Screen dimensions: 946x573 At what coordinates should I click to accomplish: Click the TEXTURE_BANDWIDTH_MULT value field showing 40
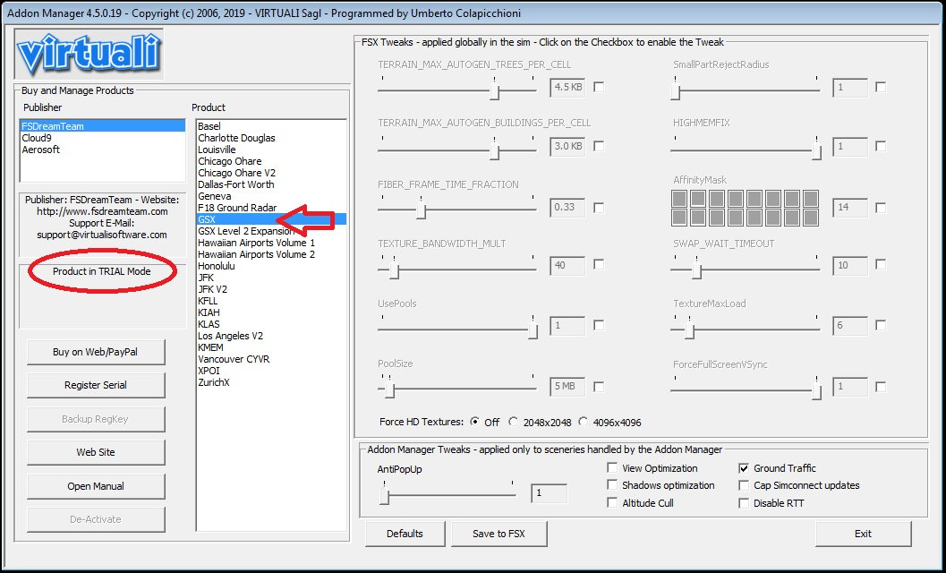pos(567,265)
